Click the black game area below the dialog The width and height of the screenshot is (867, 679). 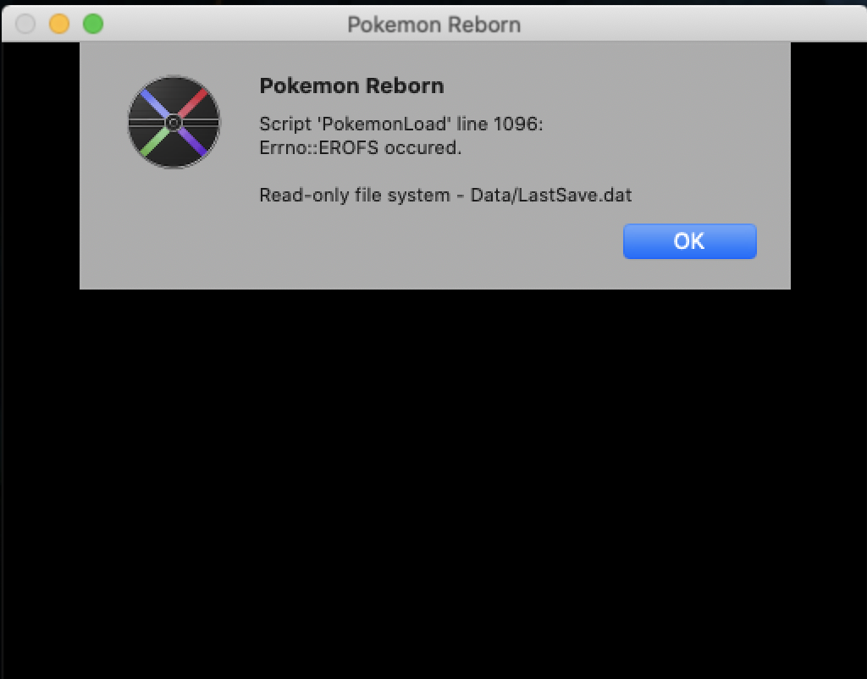tap(433, 481)
